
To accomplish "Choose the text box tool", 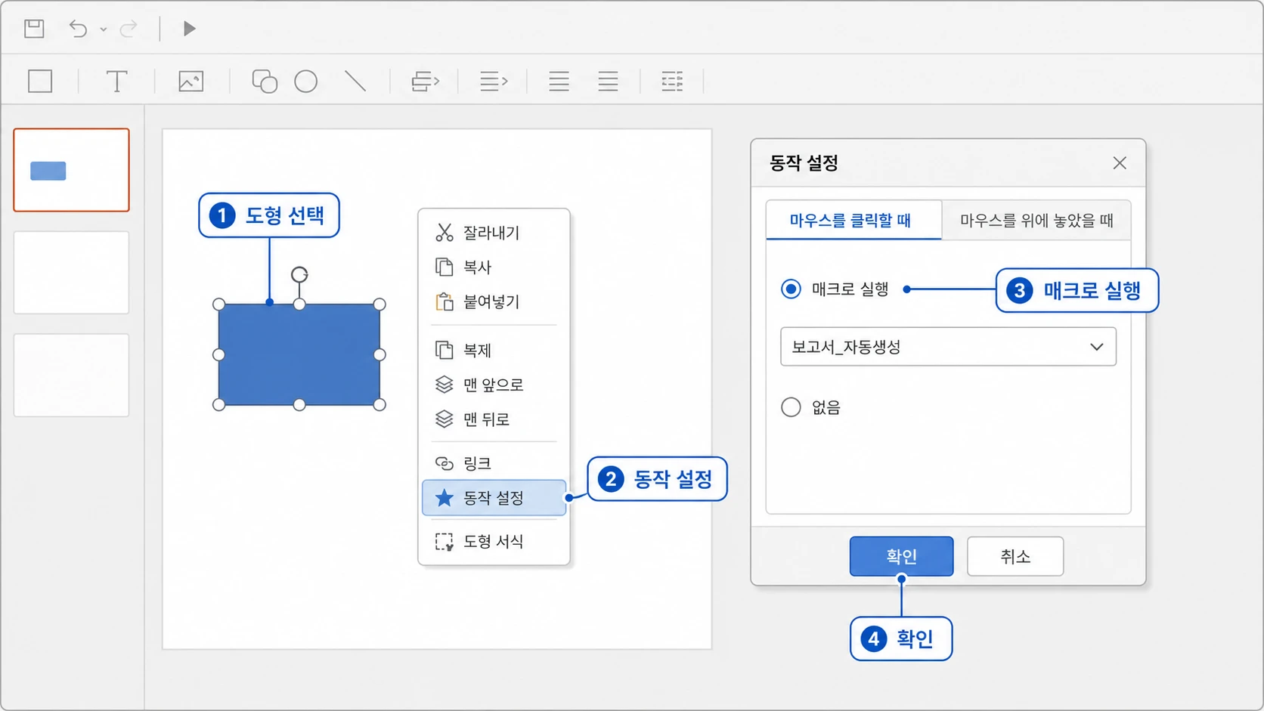I will tap(116, 81).
